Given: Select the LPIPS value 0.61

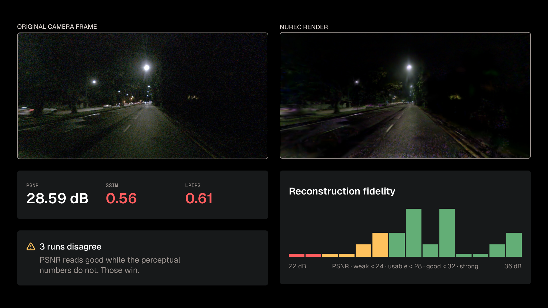Looking at the screenshot, I should pos(199,198).
